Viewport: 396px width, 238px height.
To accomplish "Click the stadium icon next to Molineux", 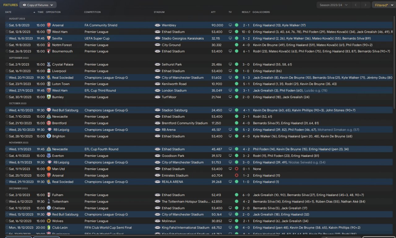I will [x=157, y=221].
